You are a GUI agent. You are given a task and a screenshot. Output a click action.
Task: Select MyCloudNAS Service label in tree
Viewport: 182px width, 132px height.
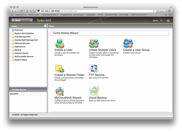click(x=24, y=57)
